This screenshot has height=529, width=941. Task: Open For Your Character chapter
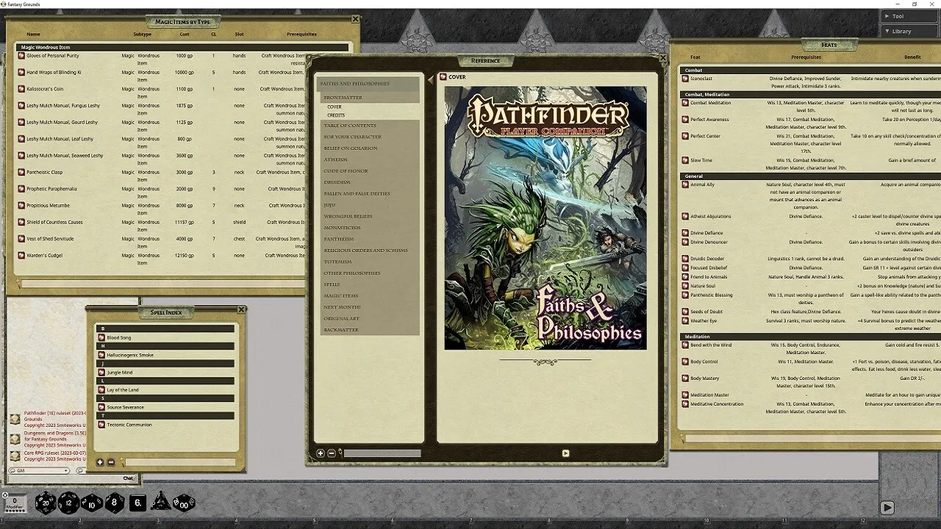click(353, 137)
